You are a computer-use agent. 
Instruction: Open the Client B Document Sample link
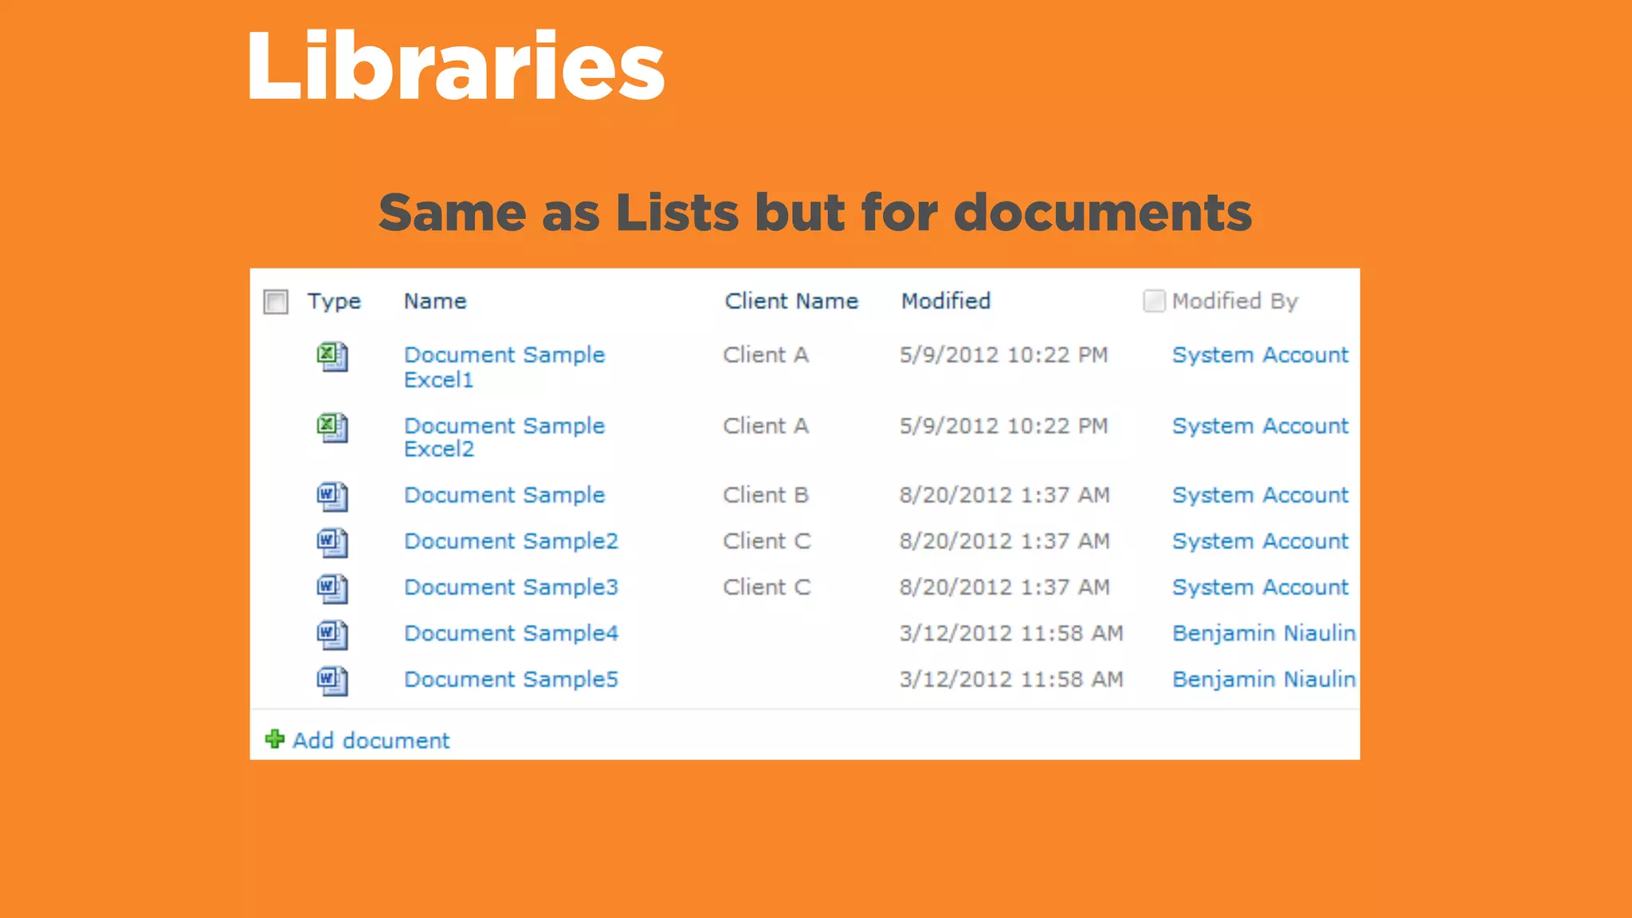504,496
